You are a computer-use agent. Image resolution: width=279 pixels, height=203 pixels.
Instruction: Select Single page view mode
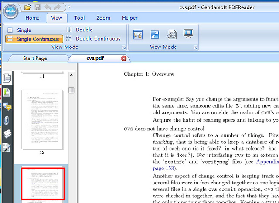point(19,30)
